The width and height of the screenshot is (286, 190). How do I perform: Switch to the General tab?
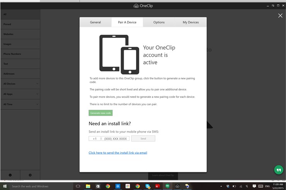click(x=95, y=22)
